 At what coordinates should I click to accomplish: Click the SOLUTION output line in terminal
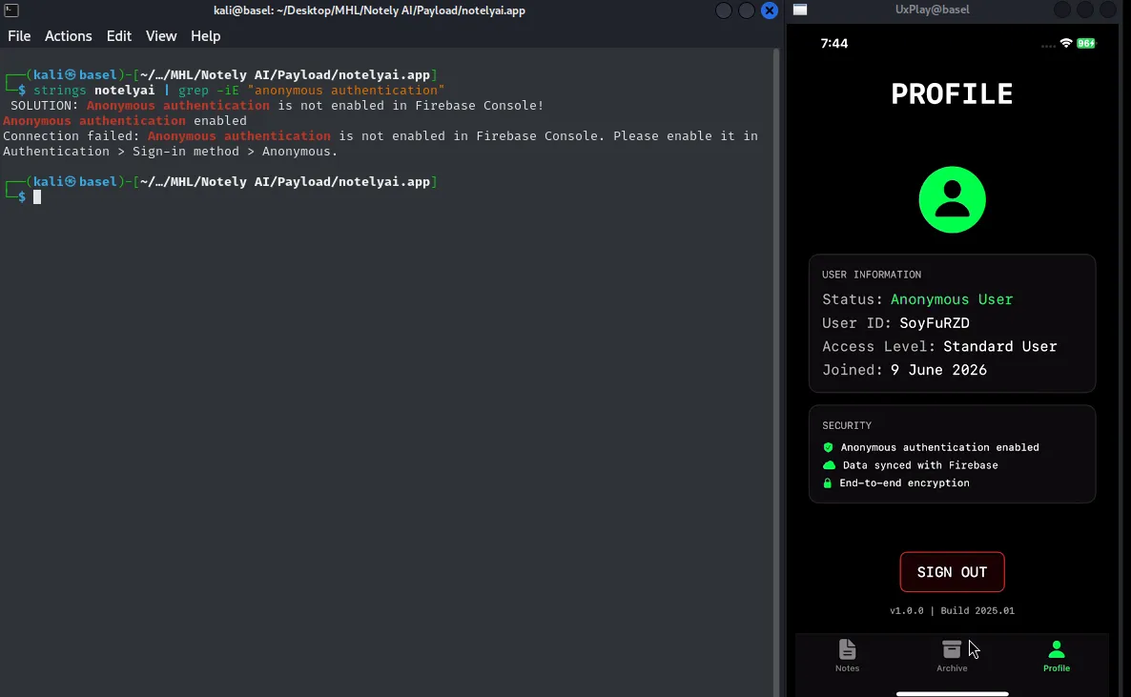277,105
